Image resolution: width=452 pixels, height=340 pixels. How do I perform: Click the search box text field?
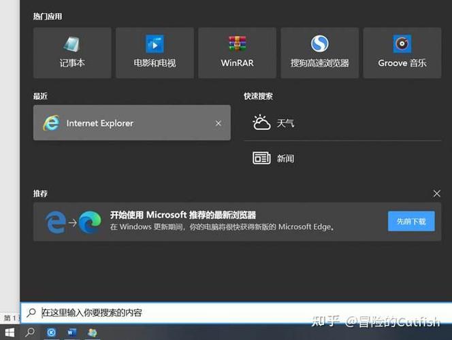pyautogui.click(x=236, y=313)
